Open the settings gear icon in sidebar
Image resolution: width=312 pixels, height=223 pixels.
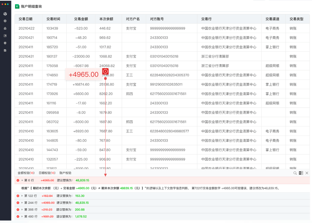point(5,21)
